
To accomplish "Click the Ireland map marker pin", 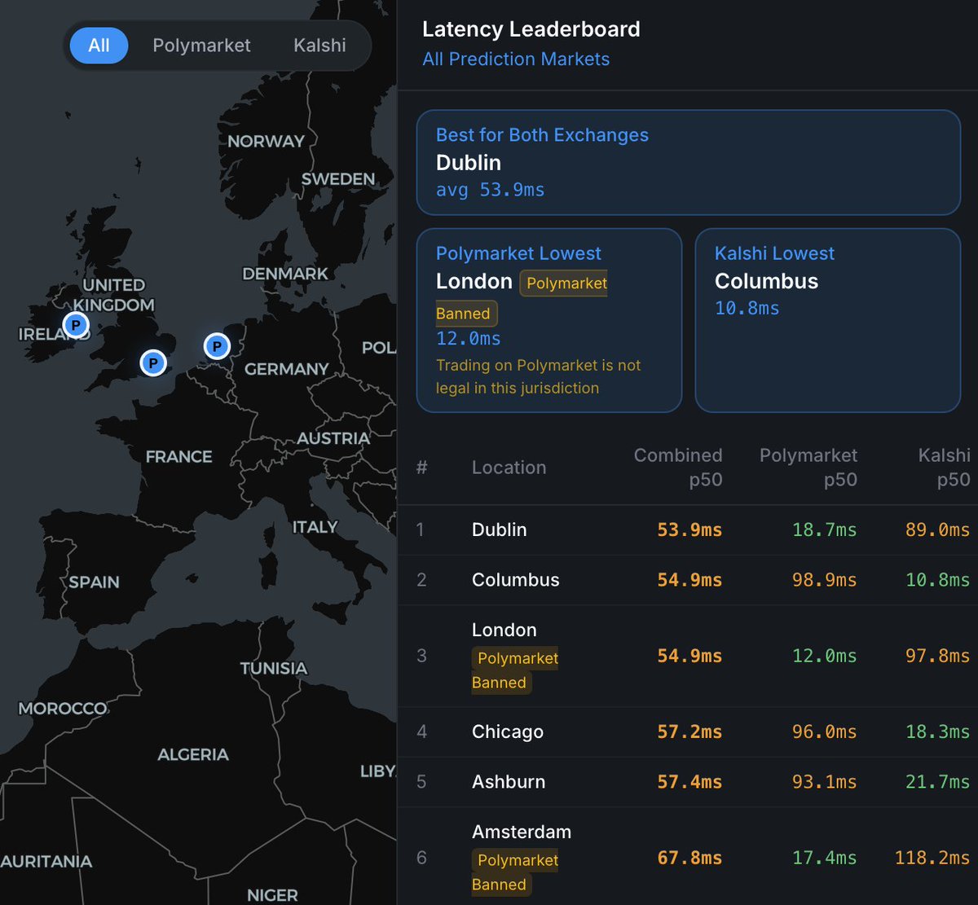I will tap(76, 325).
